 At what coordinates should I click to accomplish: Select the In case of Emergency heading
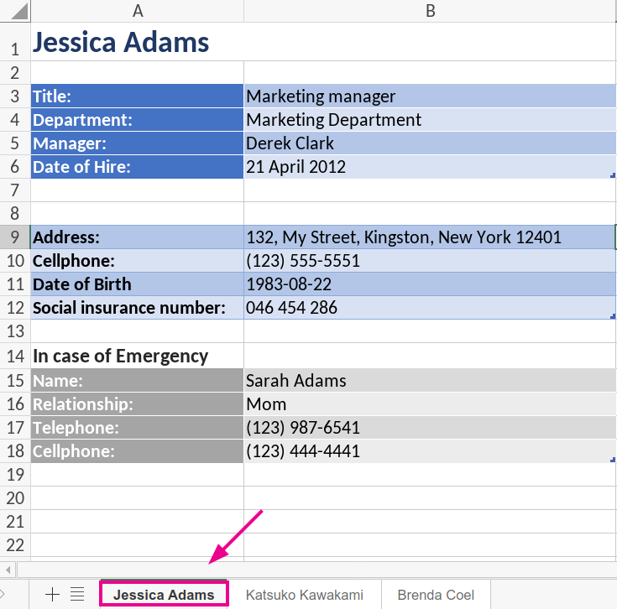click(x=138, y=356)
